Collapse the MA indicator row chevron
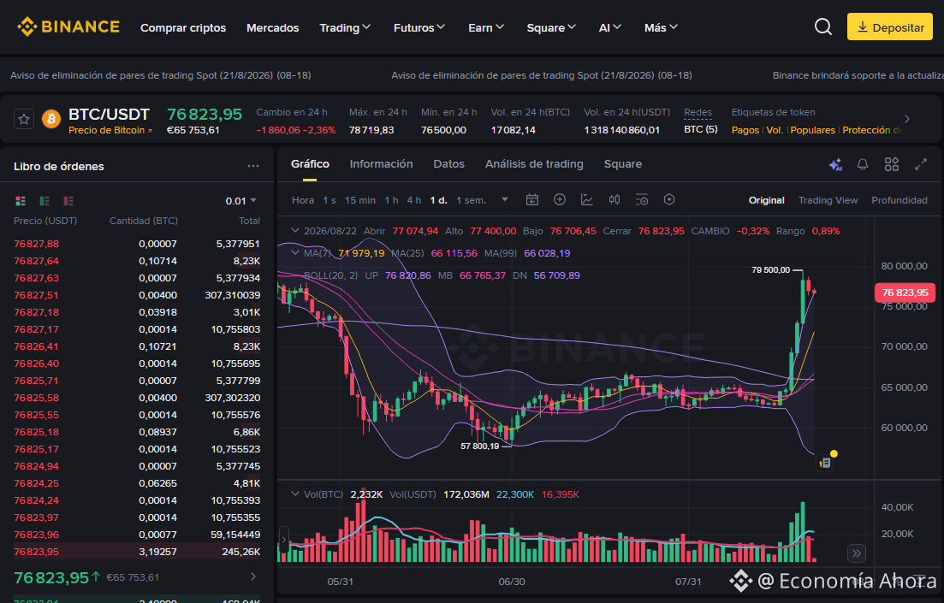944x603 pixels. tap(295, 253)
